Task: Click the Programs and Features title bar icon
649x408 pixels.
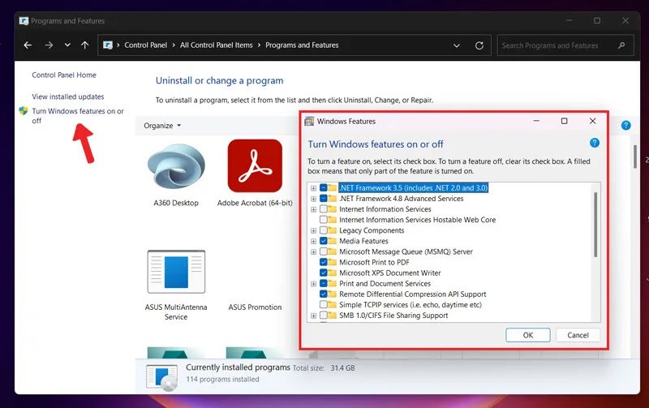Action: [24, 21]
